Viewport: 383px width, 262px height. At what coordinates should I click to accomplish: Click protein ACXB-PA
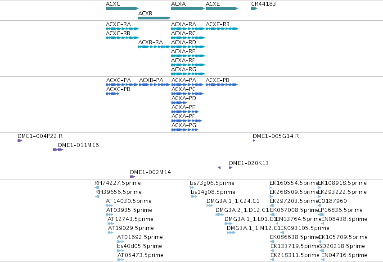pyautogui.click(x=155, y=85)
